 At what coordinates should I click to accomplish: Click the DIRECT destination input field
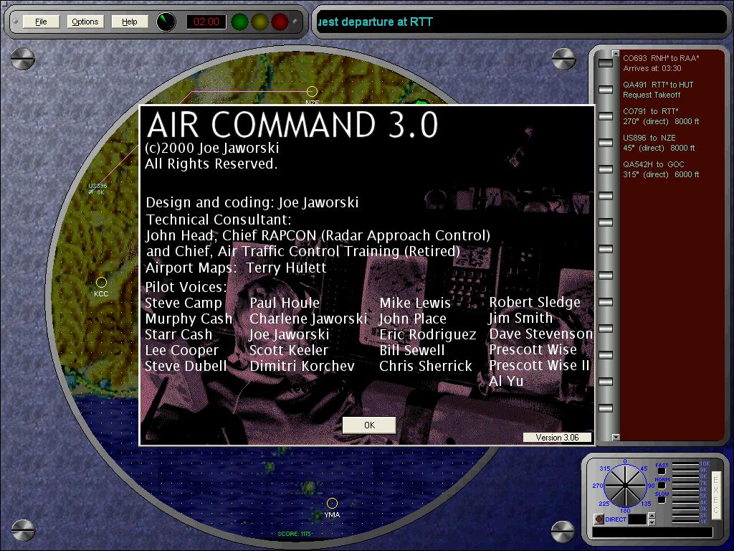(637, 519)
